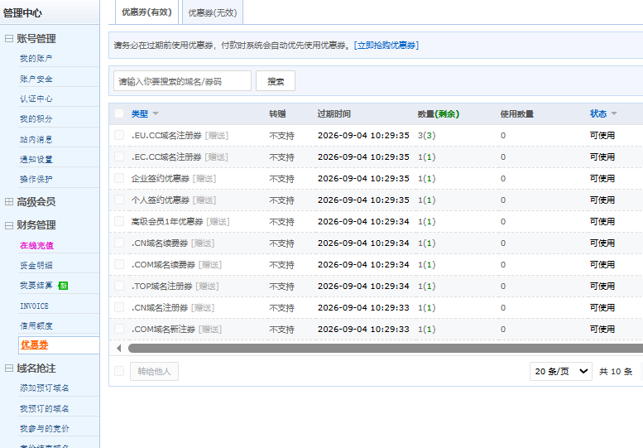Open 我预订的域名 in sidebar

[45, 408]
